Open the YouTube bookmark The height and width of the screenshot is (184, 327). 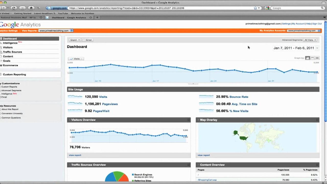63,13
